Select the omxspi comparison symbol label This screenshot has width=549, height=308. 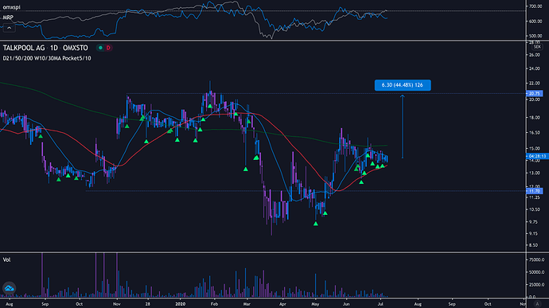click(12, 7)
